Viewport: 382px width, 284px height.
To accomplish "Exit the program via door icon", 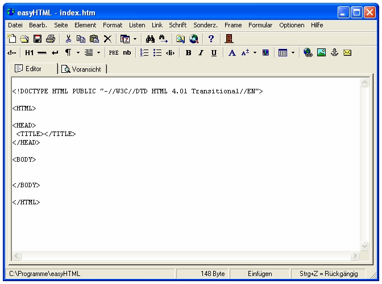I will (x=229, y=39).
